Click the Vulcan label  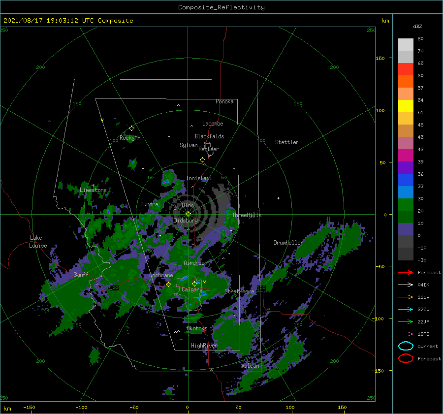point(250,366)
